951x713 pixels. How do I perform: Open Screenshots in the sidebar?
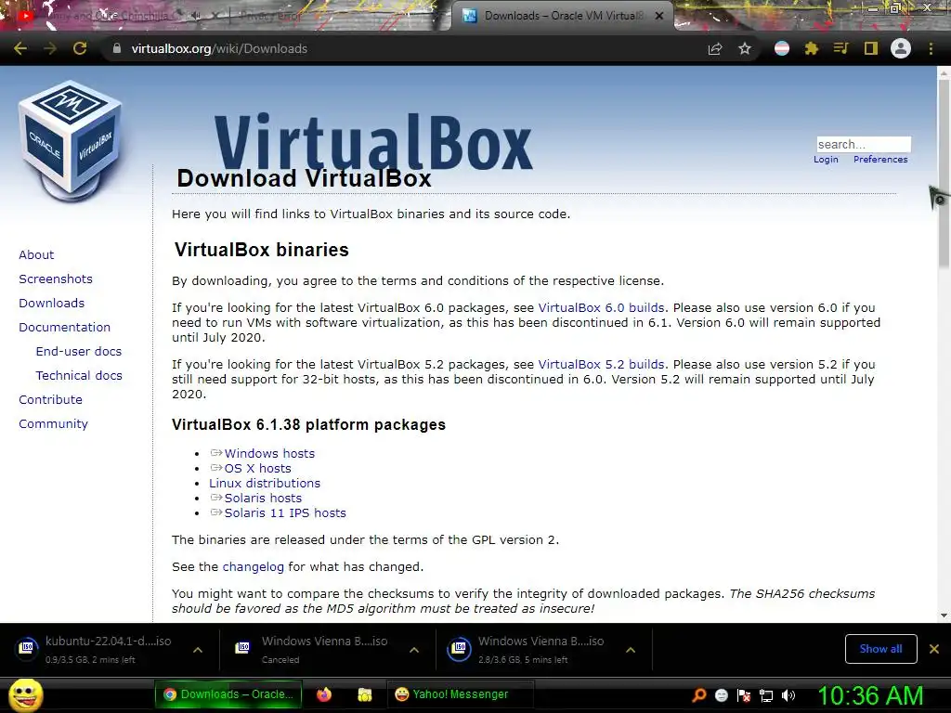[x=56, y=279]
